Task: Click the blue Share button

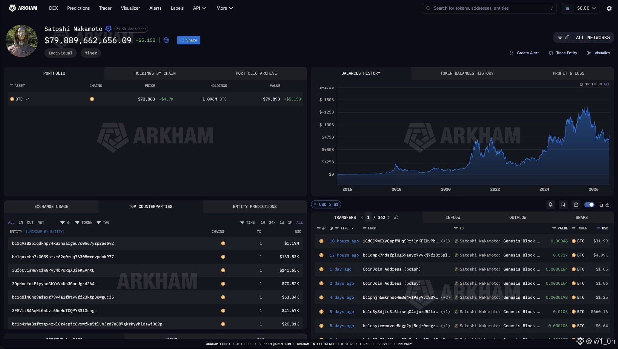Action: pyautogui.click(x=188, y=40)
